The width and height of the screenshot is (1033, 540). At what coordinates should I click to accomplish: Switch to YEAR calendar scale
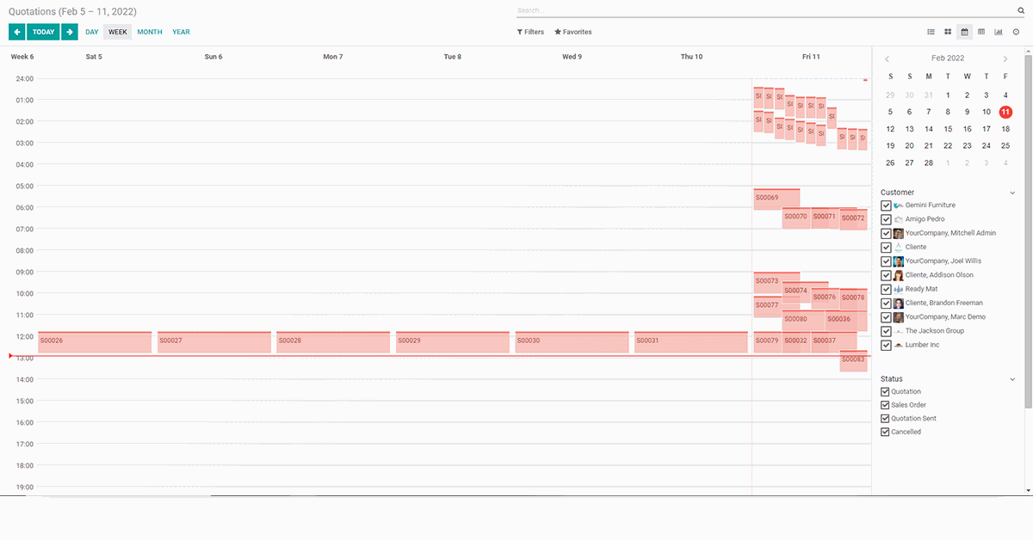pyautogui.click(x=181, y=32)
